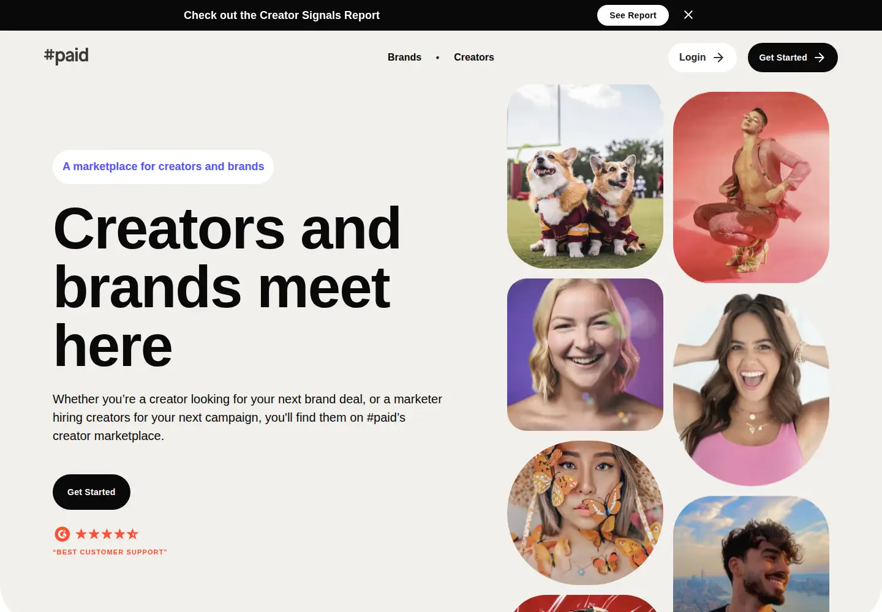Open the Brands menu item
The image size is (882, 612).
[404, 57]
